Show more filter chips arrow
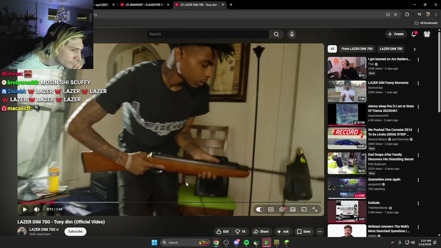The height and width of the screenshot is (248, 441). [414, 49]
